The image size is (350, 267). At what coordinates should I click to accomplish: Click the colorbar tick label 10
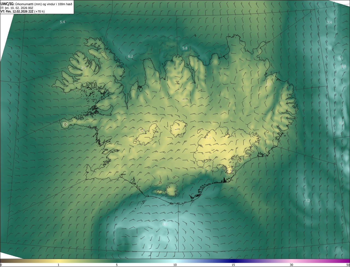tap(175, 265)
